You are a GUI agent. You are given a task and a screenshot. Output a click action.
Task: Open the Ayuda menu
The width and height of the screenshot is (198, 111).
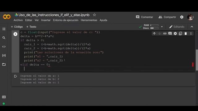[103, 20]
